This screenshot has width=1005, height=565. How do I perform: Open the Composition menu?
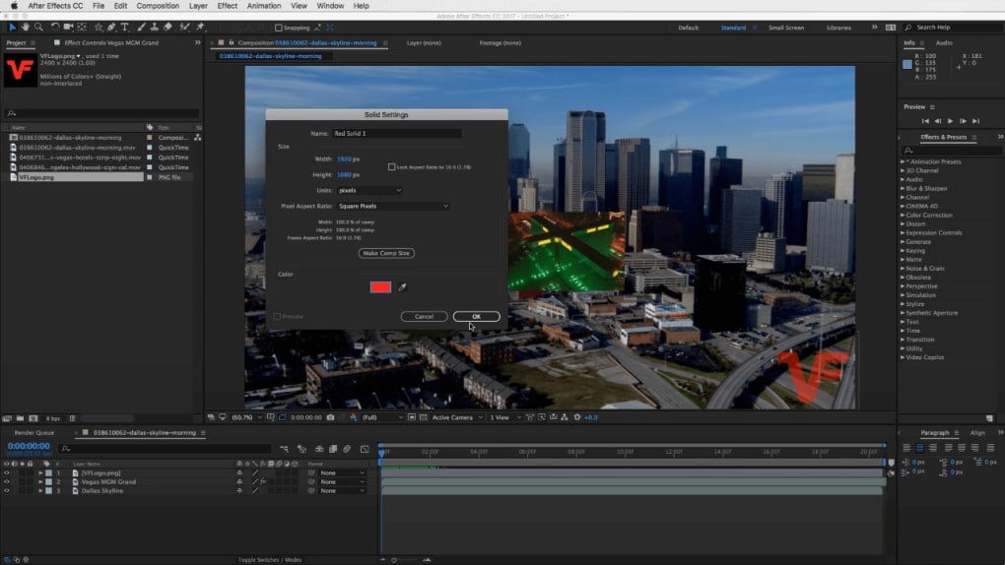pyautogui.click(x=158, y=6)
